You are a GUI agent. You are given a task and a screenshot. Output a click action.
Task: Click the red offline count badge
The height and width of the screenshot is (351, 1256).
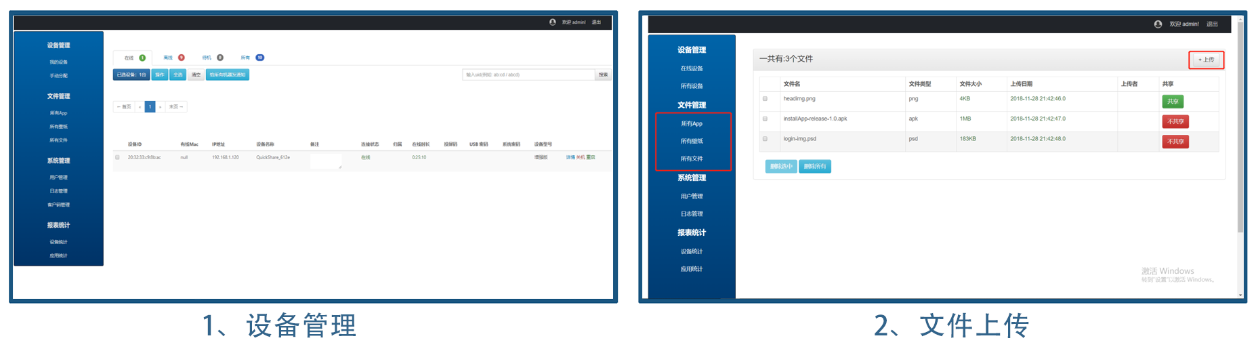[181, 58]
